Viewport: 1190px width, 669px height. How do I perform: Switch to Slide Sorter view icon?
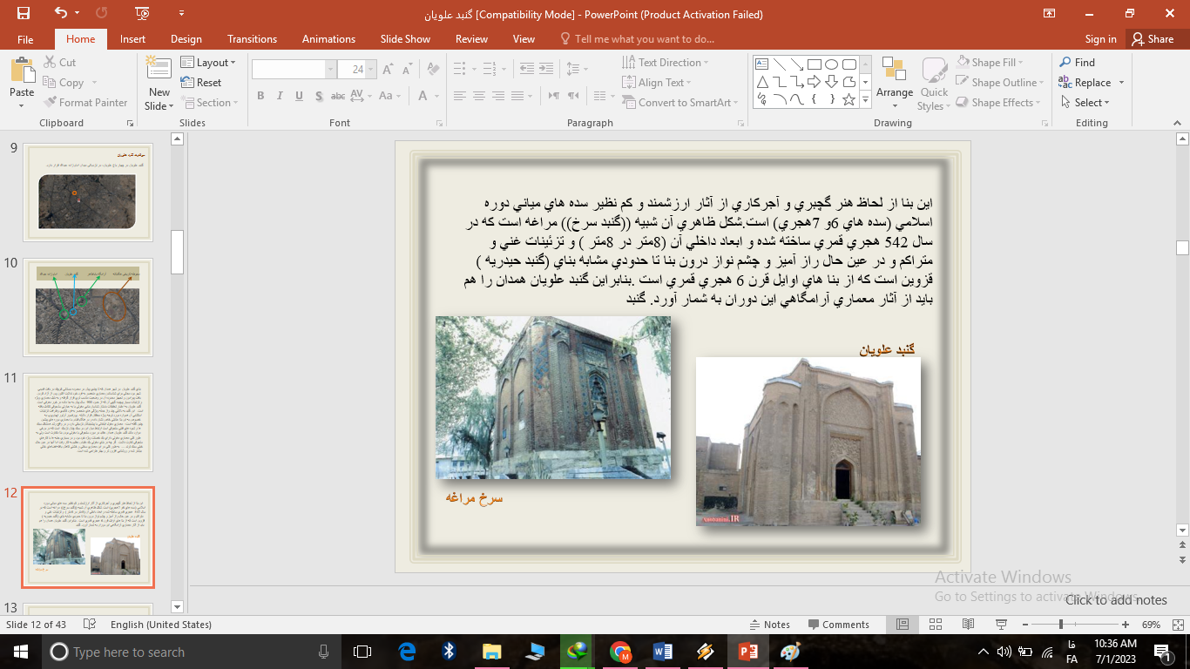(x=935, y=625)
